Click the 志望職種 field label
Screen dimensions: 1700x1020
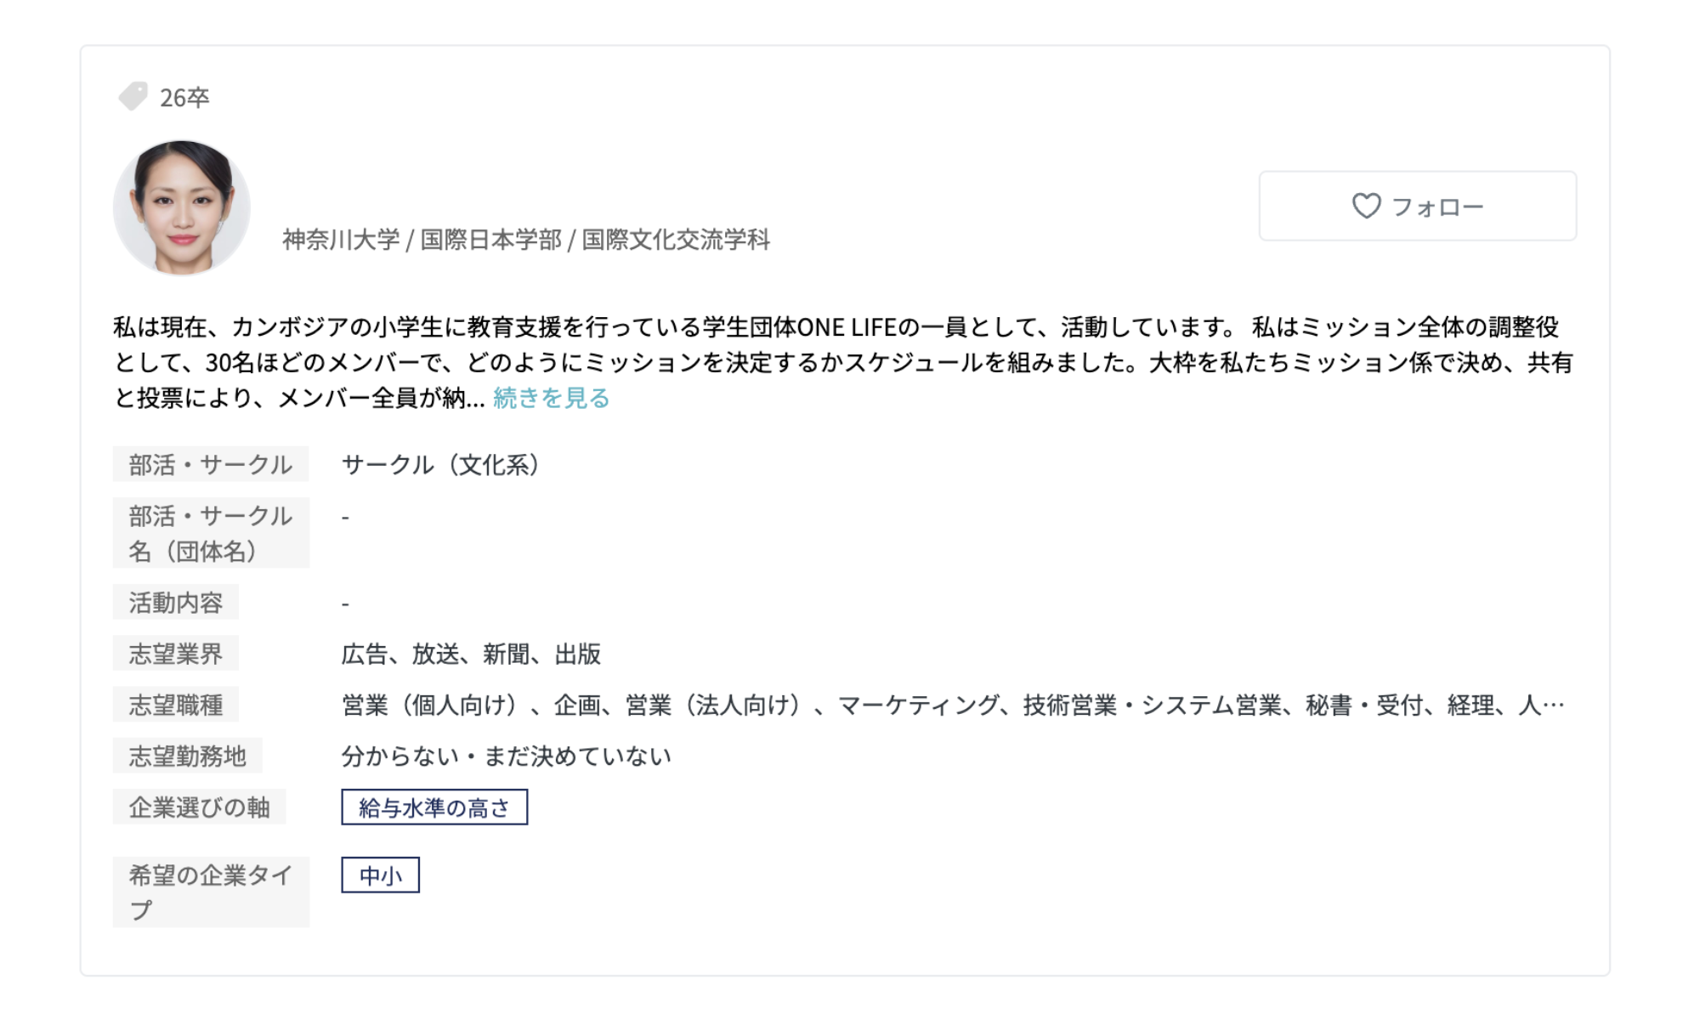(x=175, y=705)
